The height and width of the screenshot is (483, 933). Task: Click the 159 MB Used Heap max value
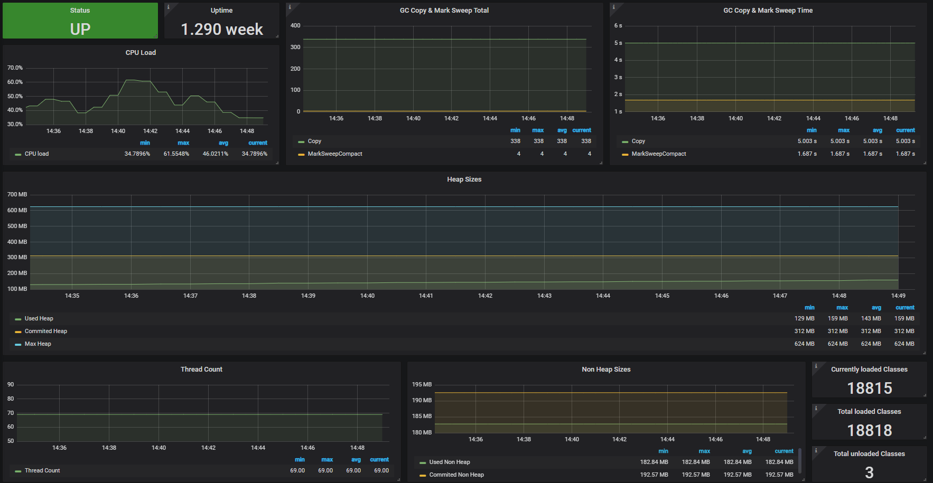(838, 319)
